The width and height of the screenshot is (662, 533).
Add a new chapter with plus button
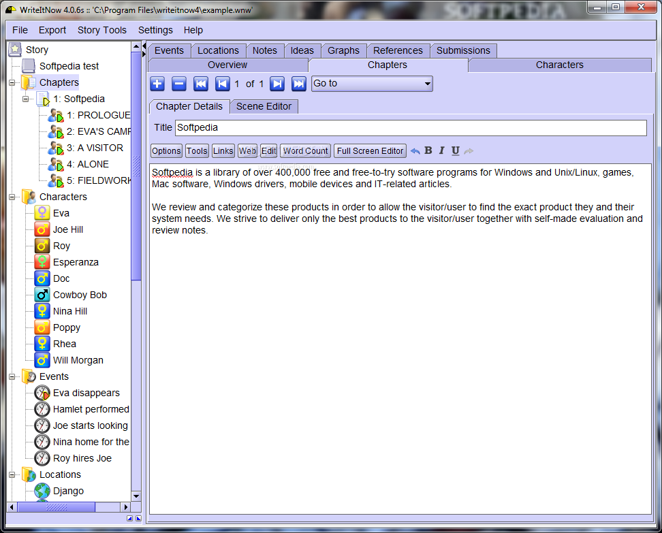click(157, 84)
